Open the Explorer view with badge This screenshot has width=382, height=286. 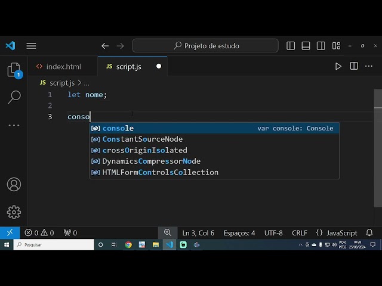tap(14, 70)
